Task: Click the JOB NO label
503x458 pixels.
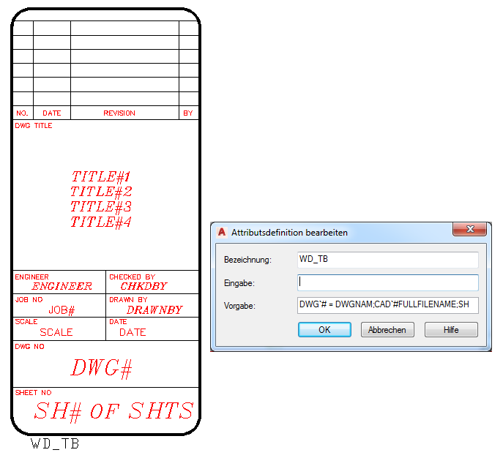Action: click(29, 300)
